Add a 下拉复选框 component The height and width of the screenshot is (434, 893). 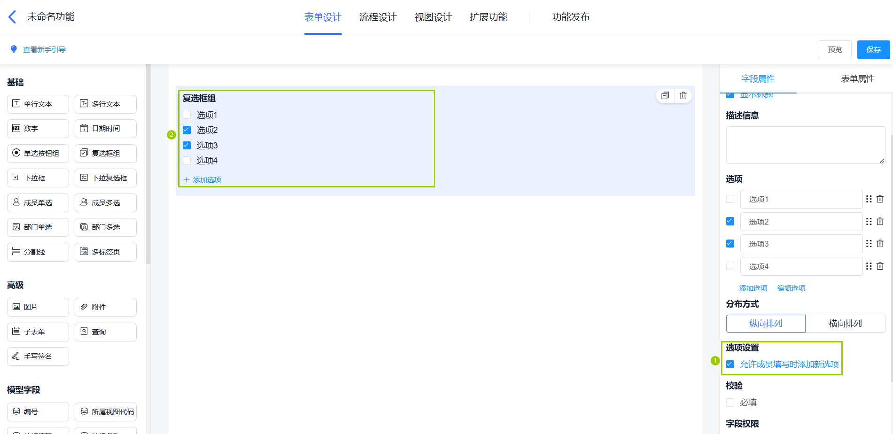click(106, 178)
